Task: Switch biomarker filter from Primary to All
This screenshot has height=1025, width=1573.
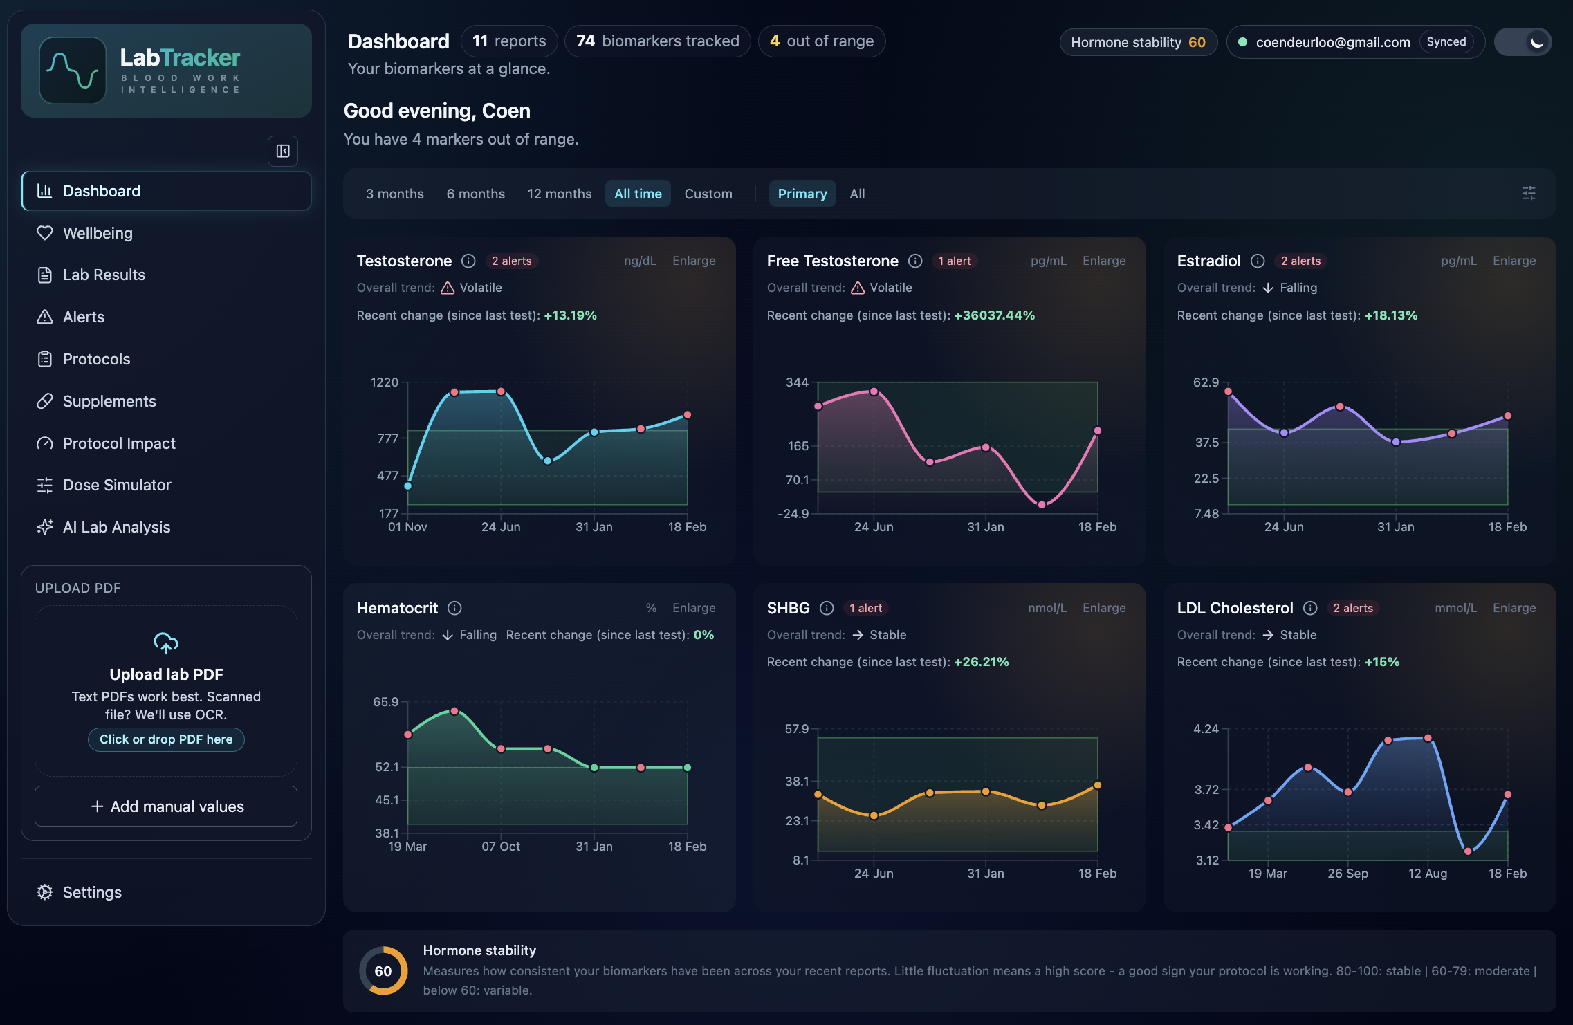Action: coord(857,194)
